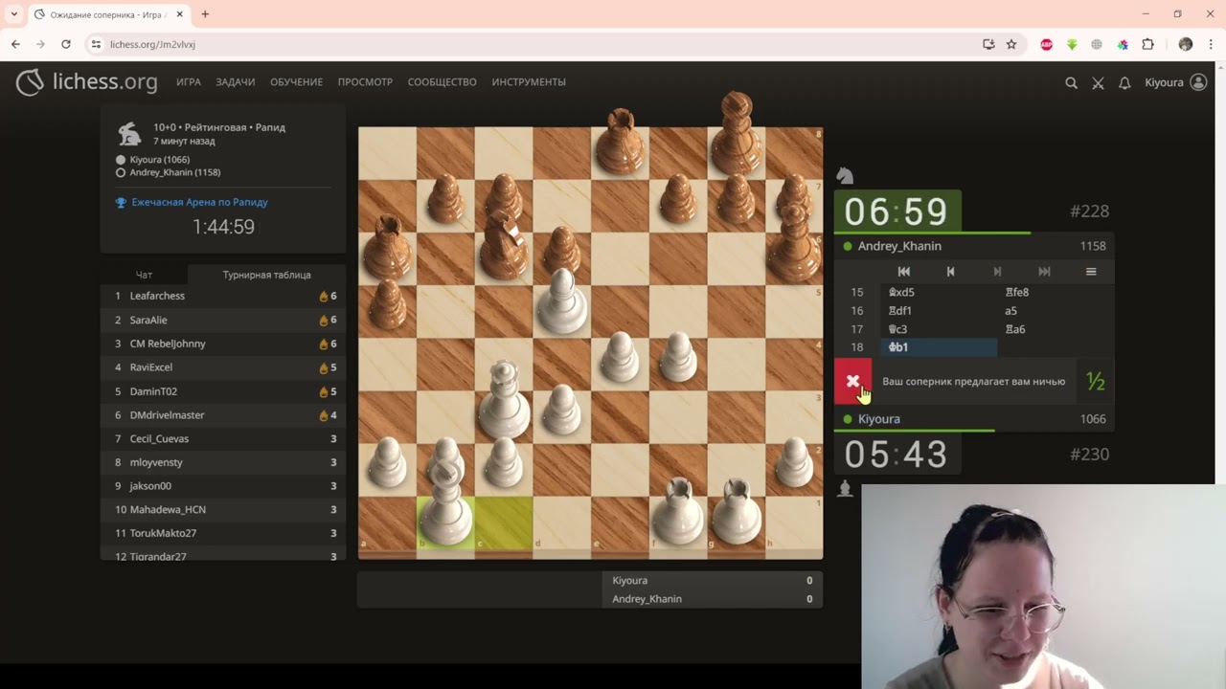Open Ежечасная Арена по Рапиду link

[200, 202]
